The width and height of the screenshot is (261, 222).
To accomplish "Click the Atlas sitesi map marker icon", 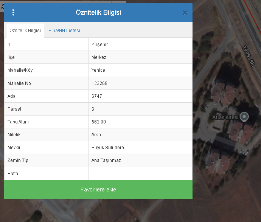I will tap(245, 117).
